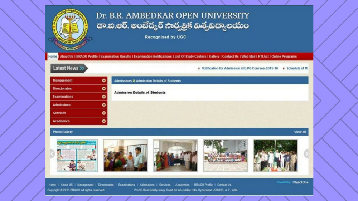Click the university emblem logo
The height and width of the screenshot is (201, 358).
pos(70,29)
